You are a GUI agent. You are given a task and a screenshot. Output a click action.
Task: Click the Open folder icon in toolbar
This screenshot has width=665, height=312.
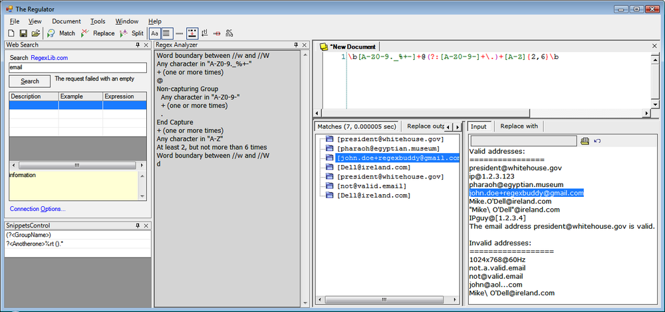tap(35, 33)
